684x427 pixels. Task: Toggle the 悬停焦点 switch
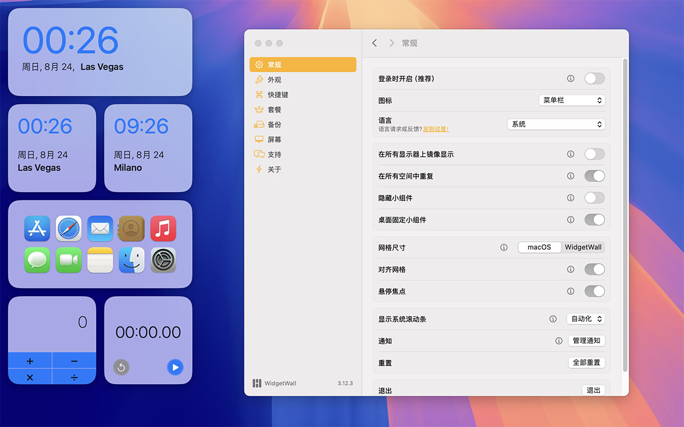point(595,291)
